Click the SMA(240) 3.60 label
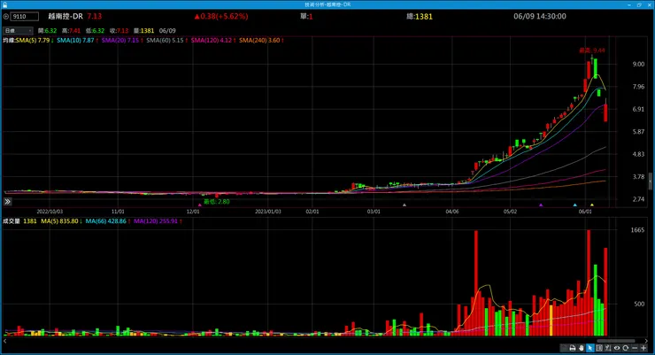The width and height of the screenshot is (655, 355). 261,41
